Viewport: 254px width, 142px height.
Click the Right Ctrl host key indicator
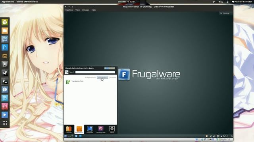(x=225, y=139)
